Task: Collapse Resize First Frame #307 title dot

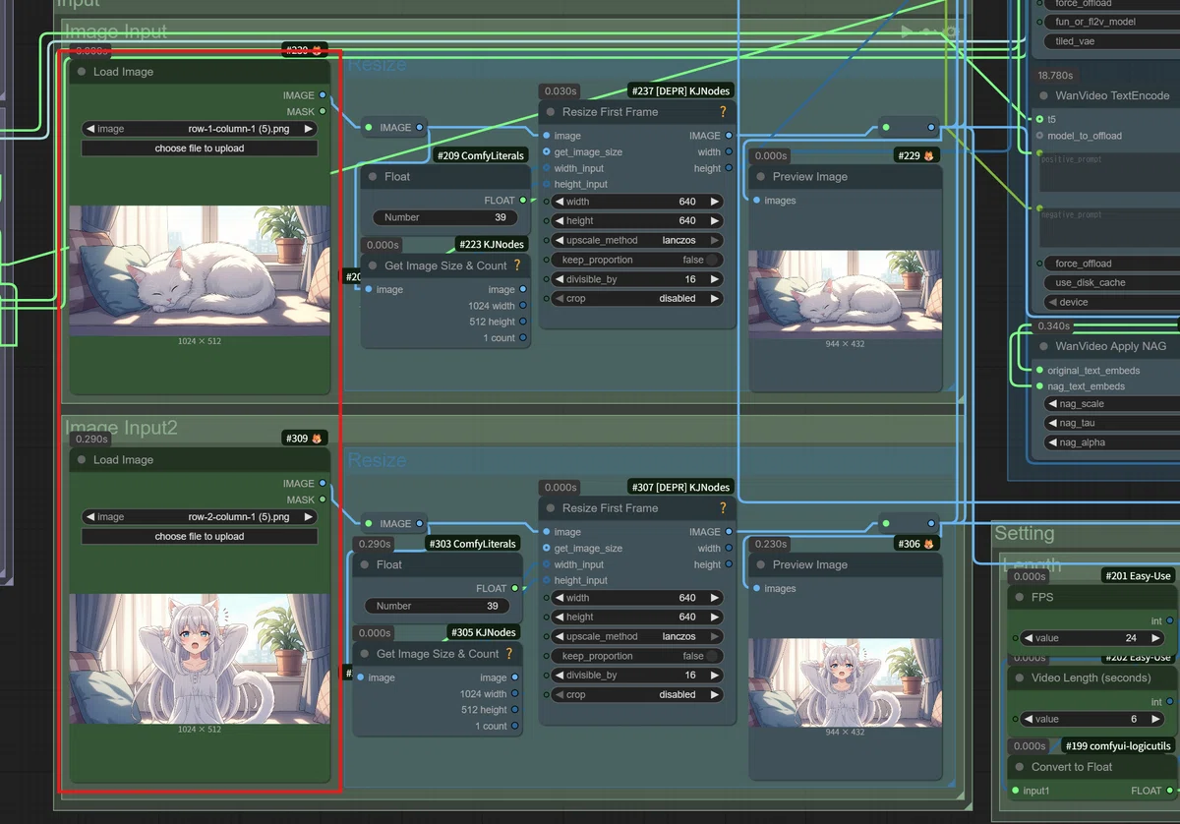Action: click(551, 508)
